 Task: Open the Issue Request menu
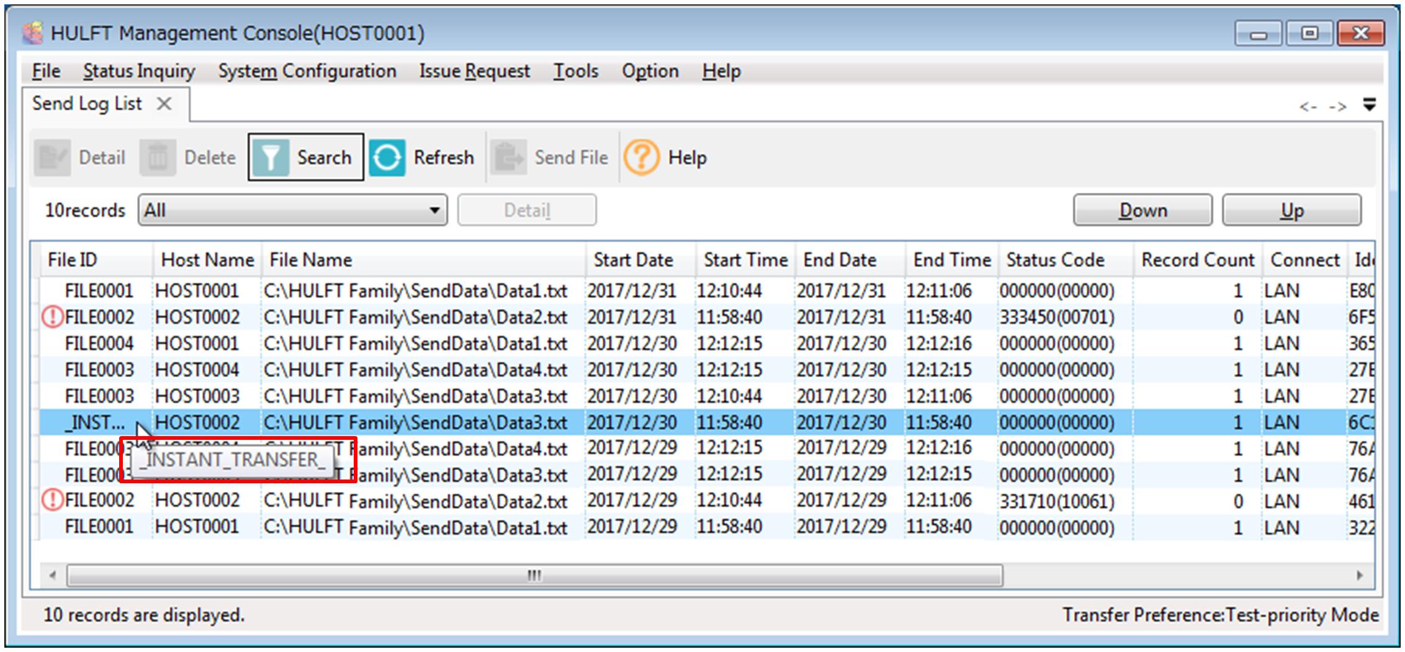click(x=475, y=71)
